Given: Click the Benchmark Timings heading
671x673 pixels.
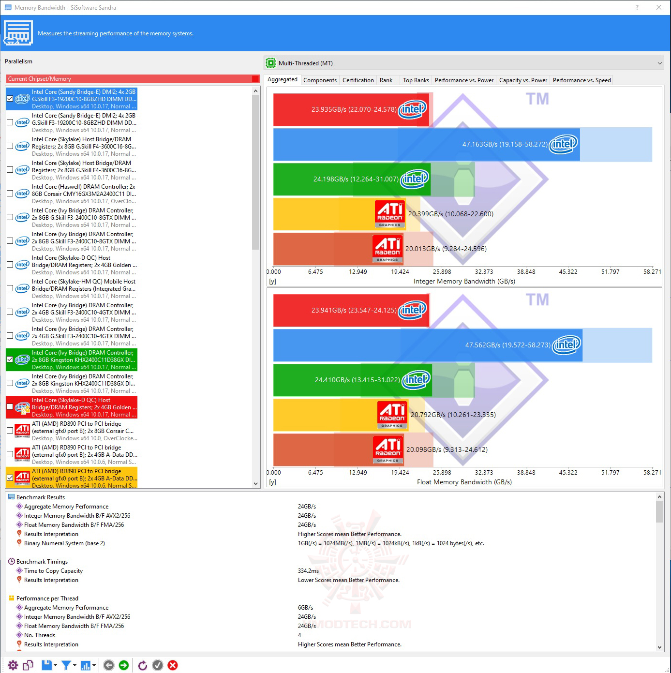Looking at the screenshot, I should tap(42, 562).
